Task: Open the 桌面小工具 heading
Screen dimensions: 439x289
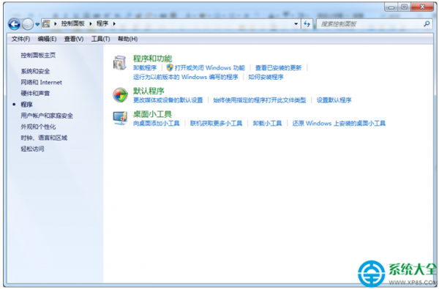Action: [153, 114]
